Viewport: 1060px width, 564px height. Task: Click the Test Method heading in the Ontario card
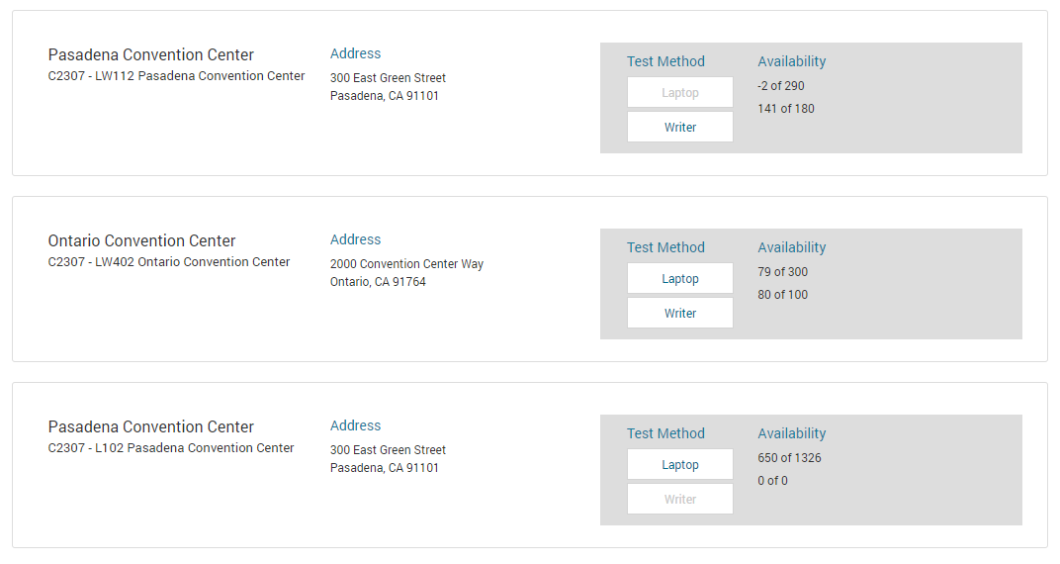[665, 247]
